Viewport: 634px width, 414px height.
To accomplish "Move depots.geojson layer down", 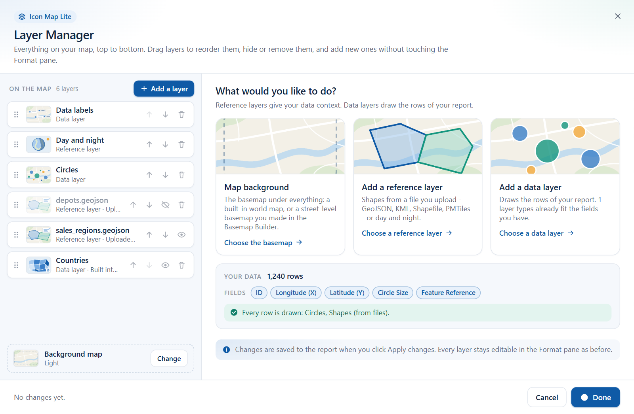I will click(149, 205).
